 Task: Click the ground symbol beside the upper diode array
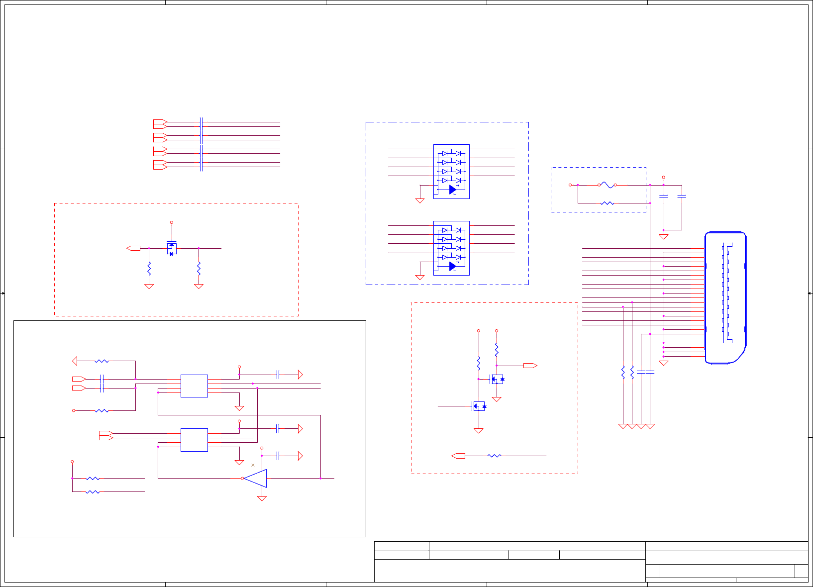pyautogui.click(x=420, y=200)
